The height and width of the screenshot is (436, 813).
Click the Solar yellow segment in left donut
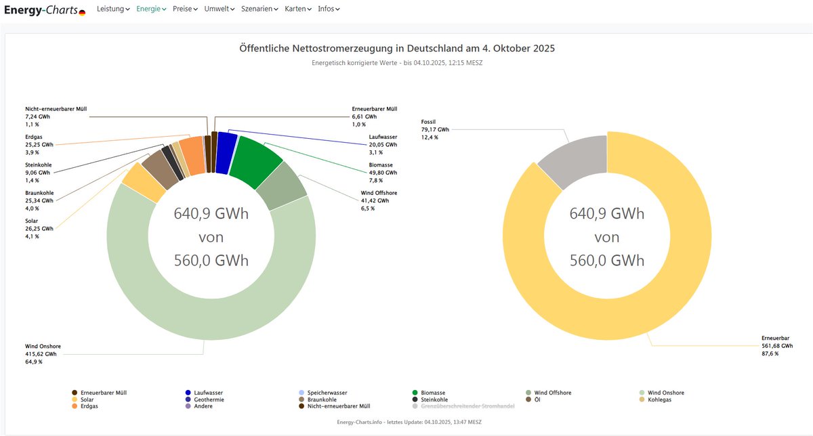click(144, 182)
